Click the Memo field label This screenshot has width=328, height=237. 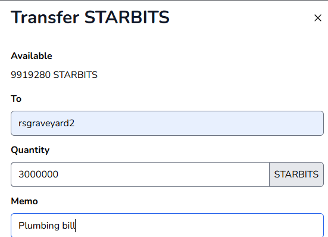tap(24, 201)
